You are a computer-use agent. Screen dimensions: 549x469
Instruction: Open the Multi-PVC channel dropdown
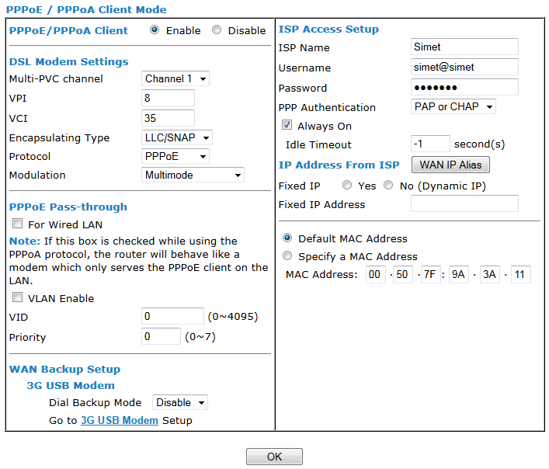pyautogui.click(x=176, y=78)
